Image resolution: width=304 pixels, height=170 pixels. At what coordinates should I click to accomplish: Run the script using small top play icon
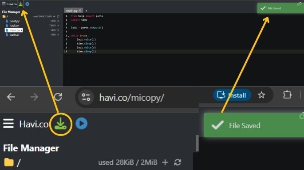pyautogui.click(x=28, y=4)
